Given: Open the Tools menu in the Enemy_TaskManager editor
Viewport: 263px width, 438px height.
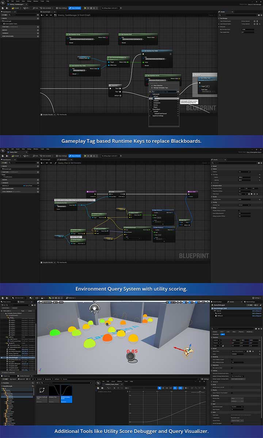Looking at the screenshot, I should click(x=43, y=1).
